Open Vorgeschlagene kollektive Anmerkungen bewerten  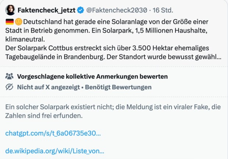point(92,76)
